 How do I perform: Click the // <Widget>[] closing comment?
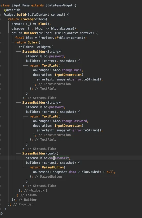tap(36, 190)
